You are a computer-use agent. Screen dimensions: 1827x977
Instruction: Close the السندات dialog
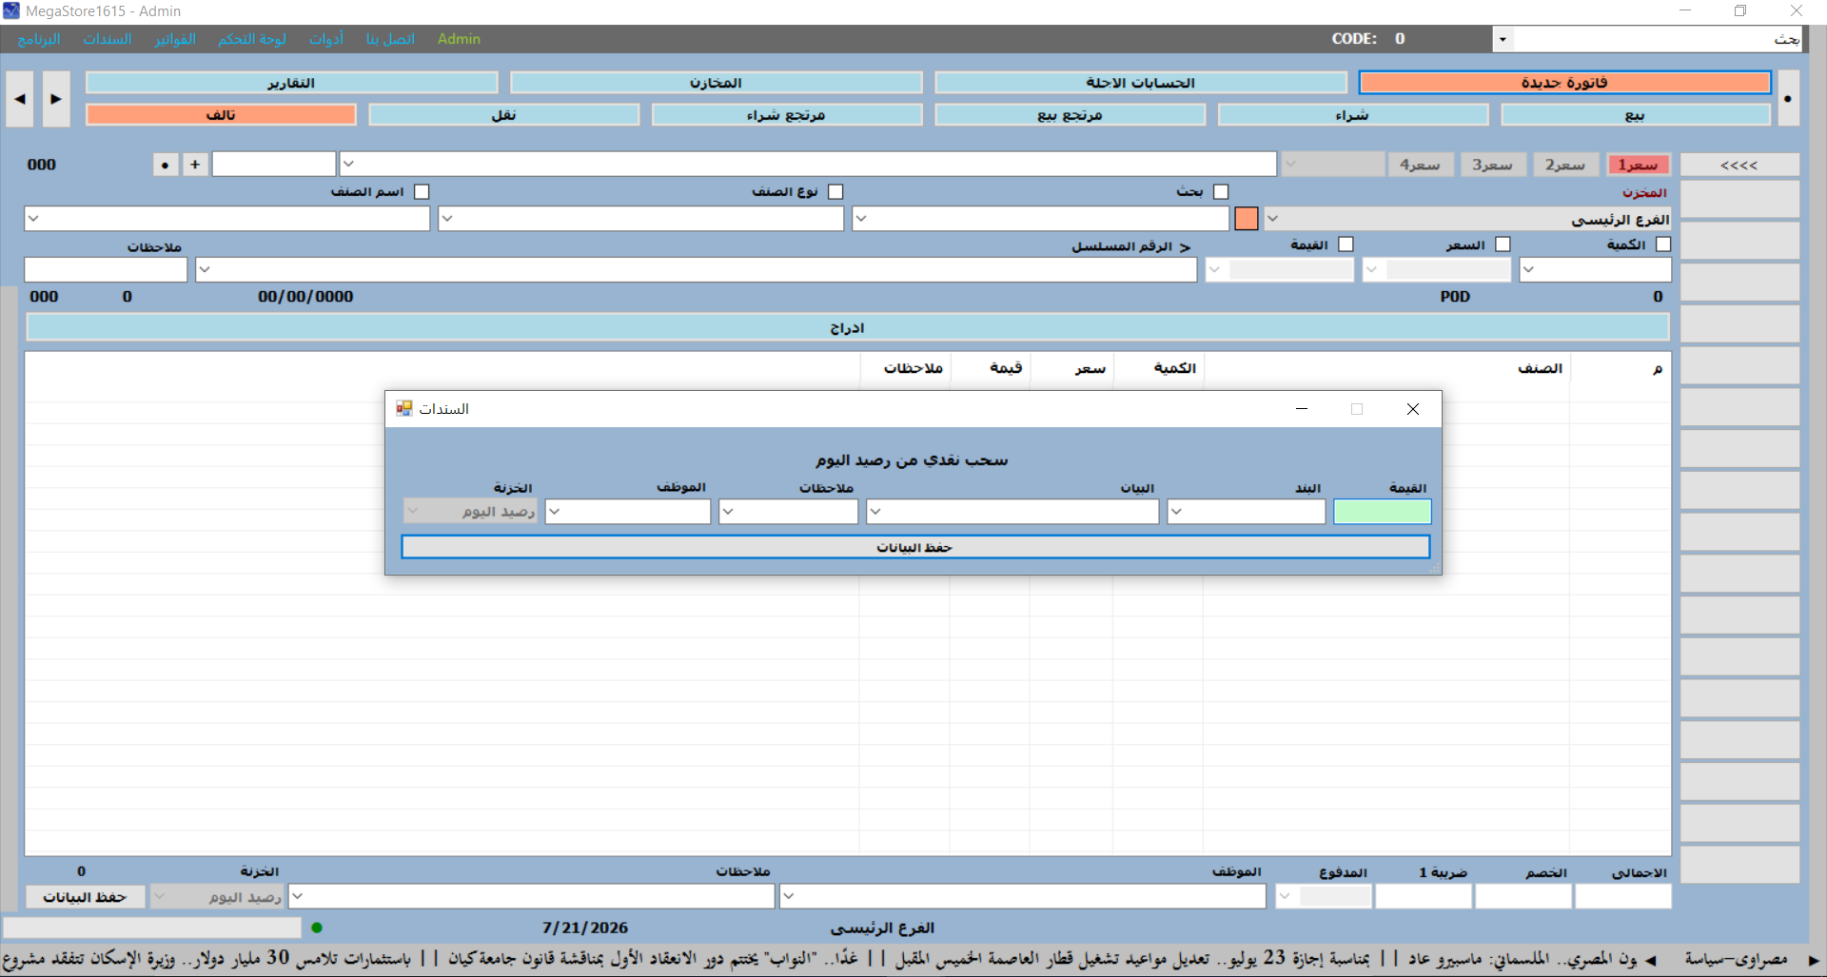(1413, 409)
